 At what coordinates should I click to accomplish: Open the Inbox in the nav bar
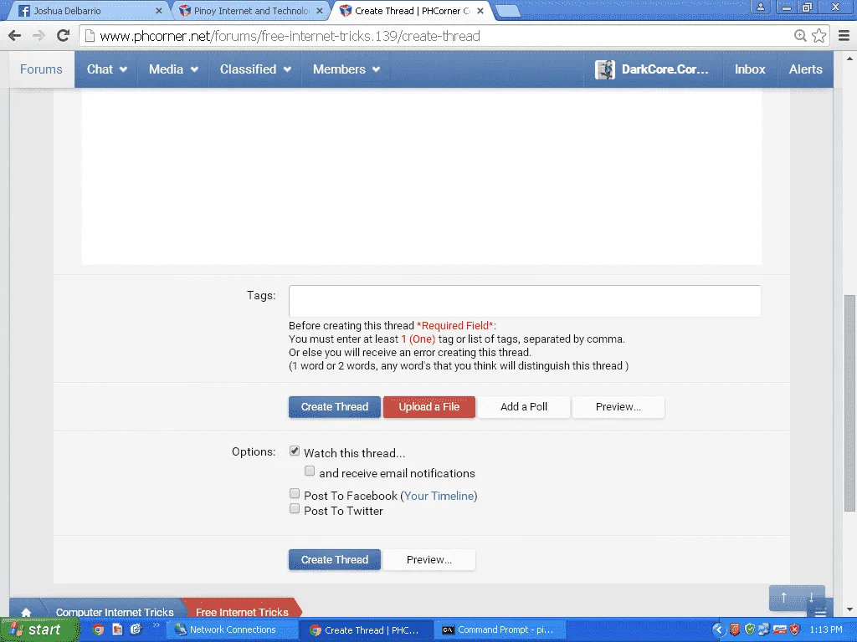750,69
